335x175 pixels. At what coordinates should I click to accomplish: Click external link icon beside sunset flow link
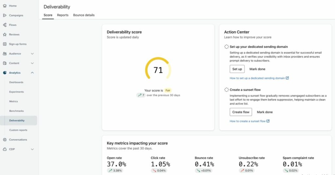268,121
